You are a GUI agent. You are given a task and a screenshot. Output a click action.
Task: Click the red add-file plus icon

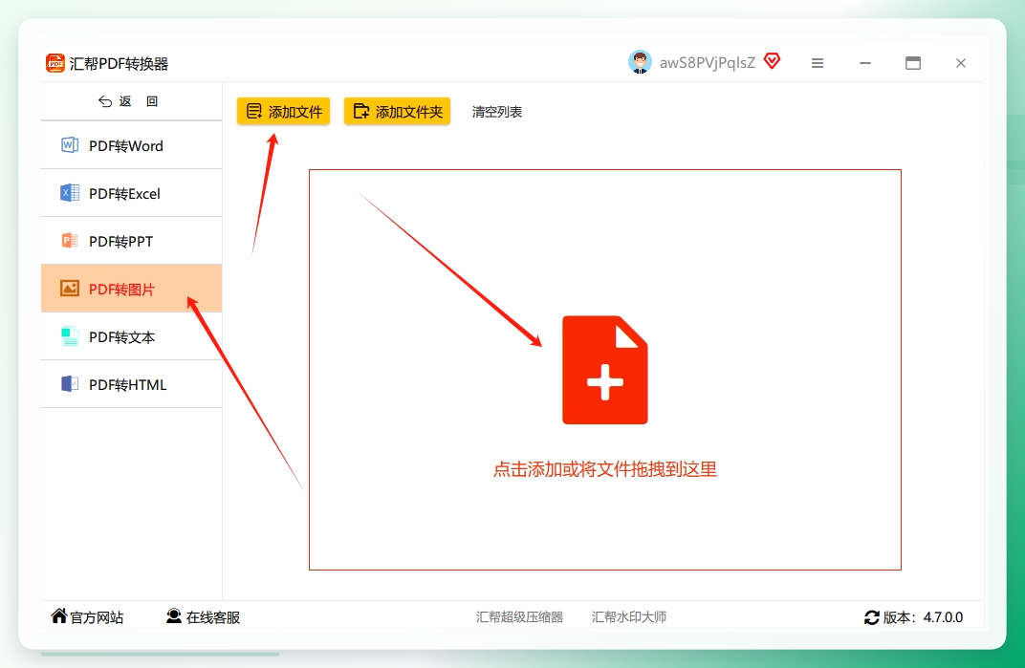(604, 370)
